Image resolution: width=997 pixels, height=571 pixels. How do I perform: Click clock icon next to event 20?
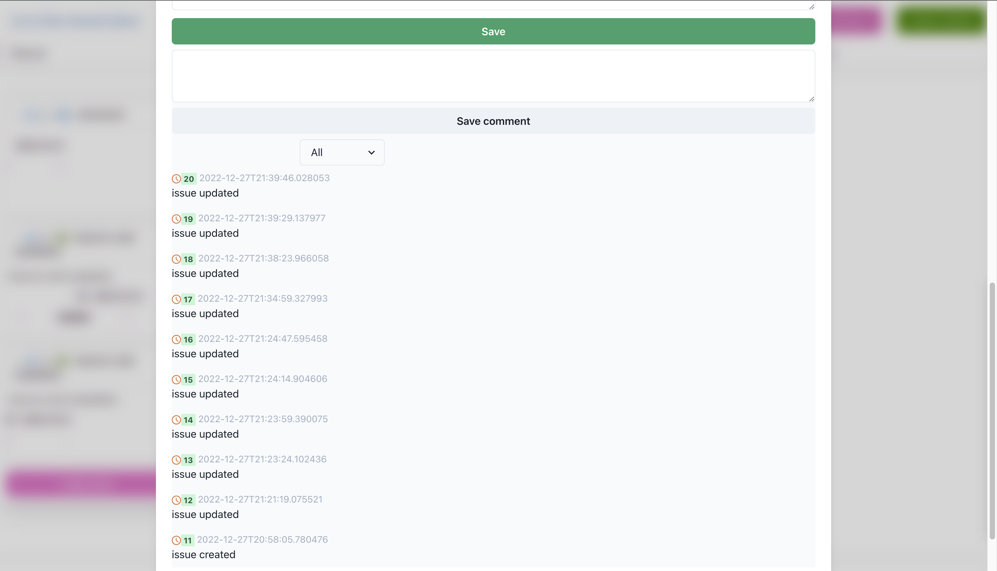(x=176, y=179)
